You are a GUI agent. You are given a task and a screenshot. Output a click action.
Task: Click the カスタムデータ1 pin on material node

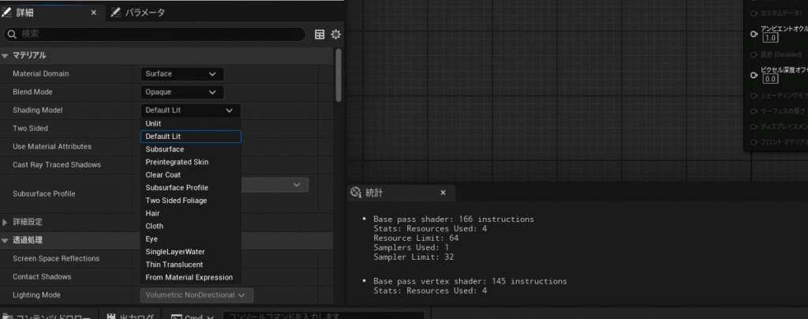754,13
